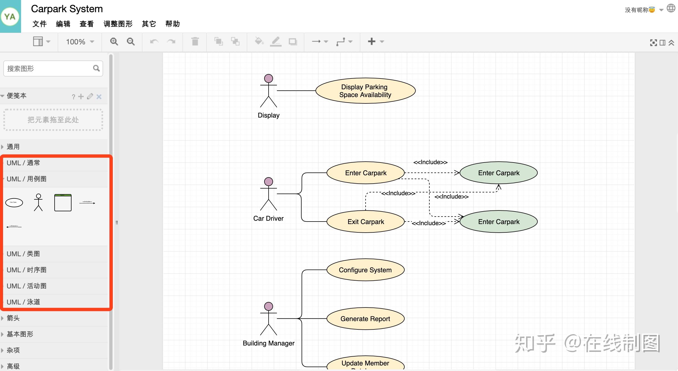Open the 100% zoom level dropdown
Viewport: 678px width, 371px height.
pos(80,42)
